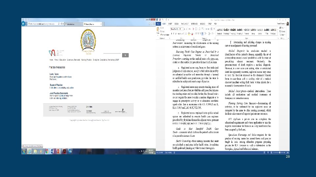
Task: Click Save icon in Word quick access toolbar
Action: coord(160,20)
